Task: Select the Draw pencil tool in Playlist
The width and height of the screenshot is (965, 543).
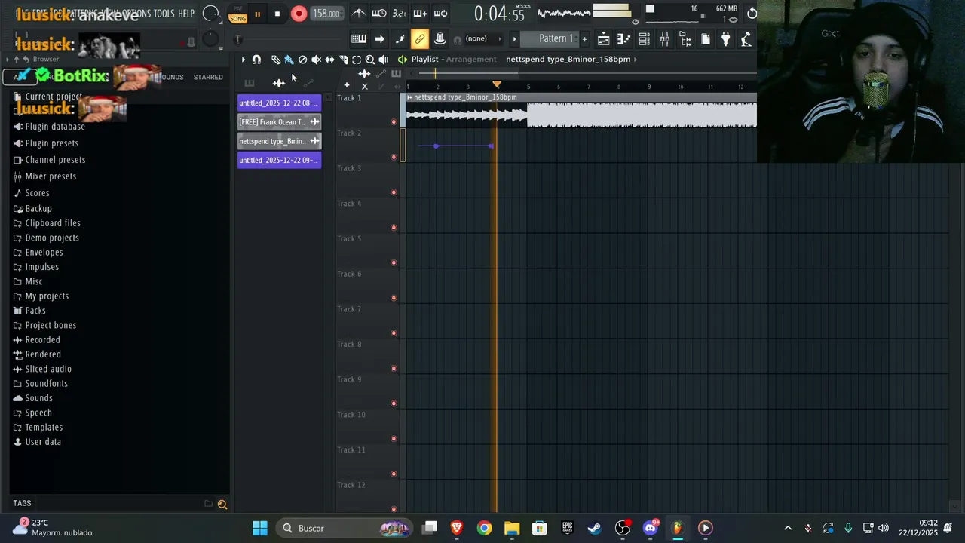Action: (x=276, y=60)
